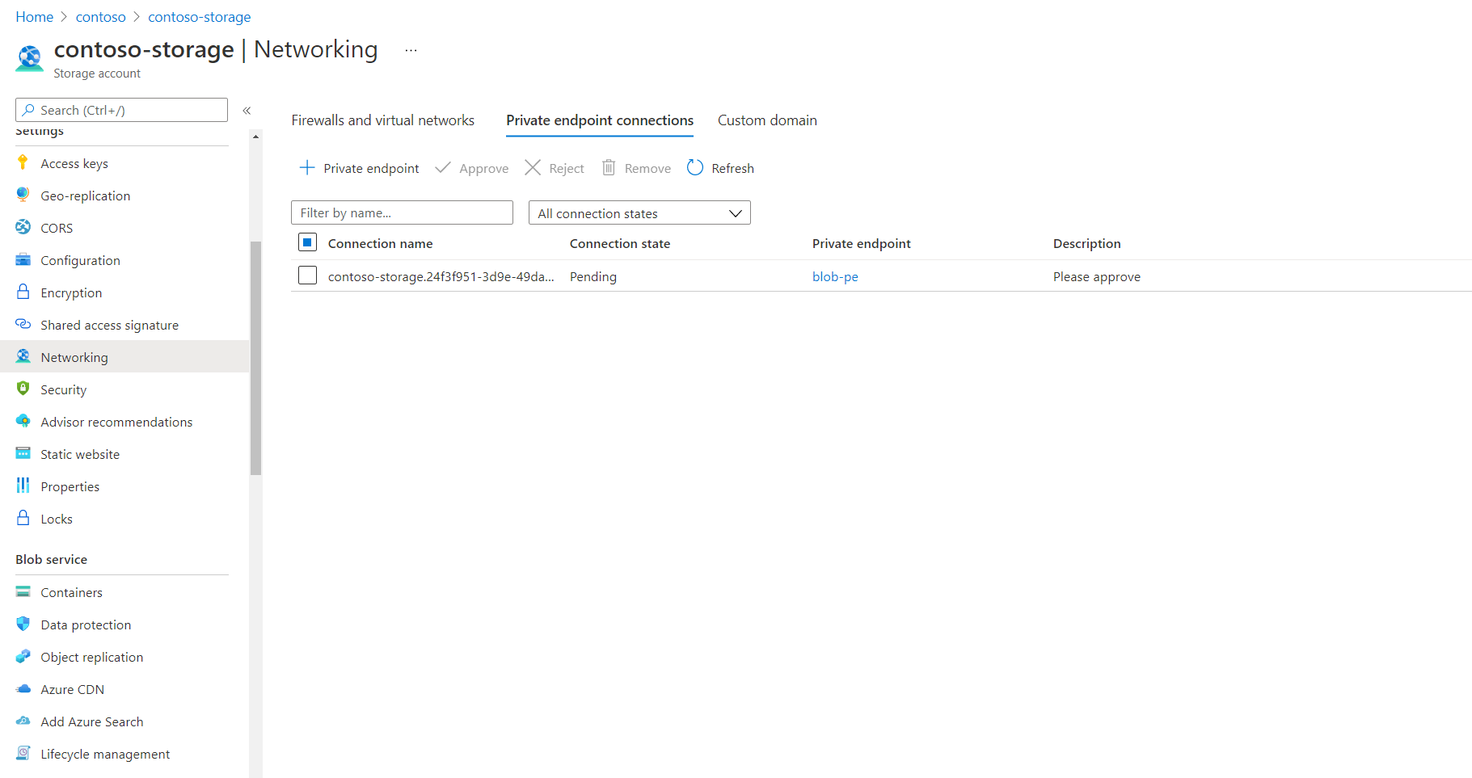Click the Blob service section heading
This screenshot has height=778, width=1472.
point(51,559)
